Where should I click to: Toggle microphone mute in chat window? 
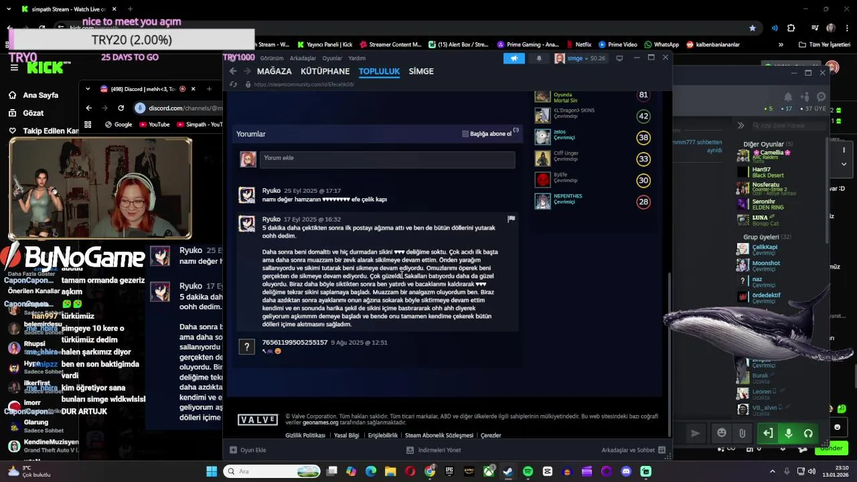tap(789, 433)
